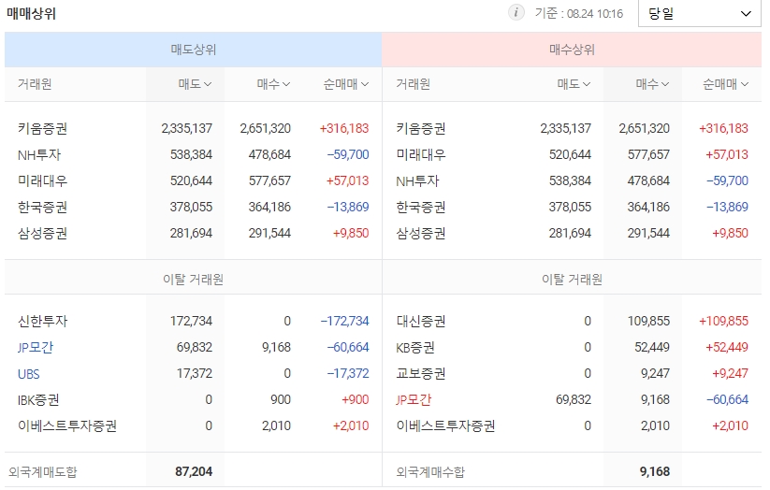Viewport: 770px width, 490px height.
Task: Click 이베스트투자증권 in the right table
Action: 446,425
